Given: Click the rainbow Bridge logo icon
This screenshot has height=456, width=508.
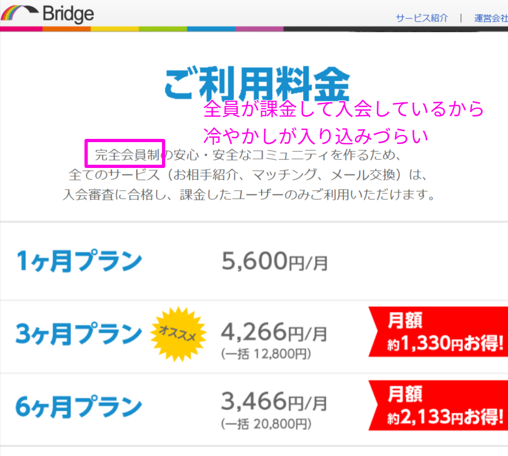Looking at the screenshot, I should point(19,12).
